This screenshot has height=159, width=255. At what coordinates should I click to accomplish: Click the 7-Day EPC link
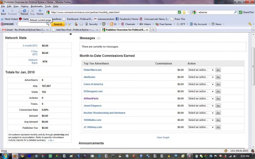coord(34,53)
